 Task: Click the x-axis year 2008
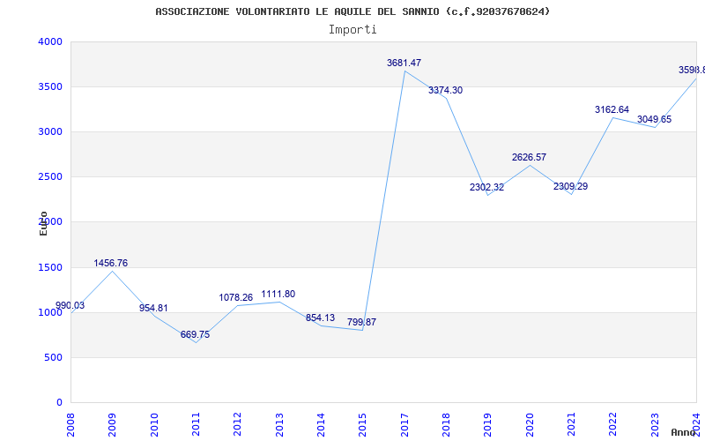click(x=70, y=425)
